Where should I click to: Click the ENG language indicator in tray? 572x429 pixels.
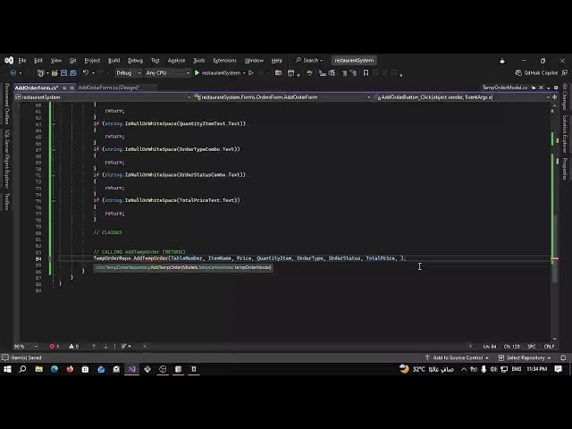tap(517, 369)
